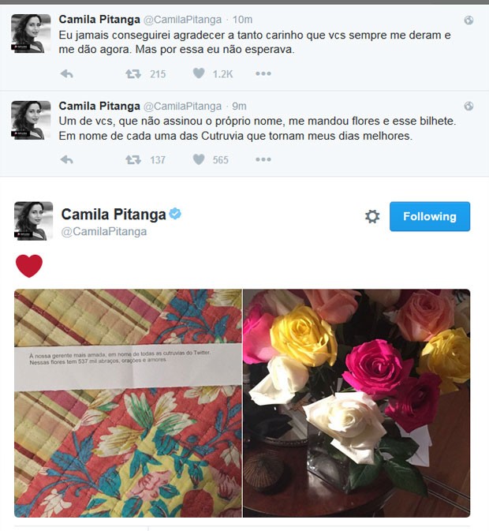Open more options on the 9m tweet
Viewport: 489px width, 531px height.
point(263,159)
